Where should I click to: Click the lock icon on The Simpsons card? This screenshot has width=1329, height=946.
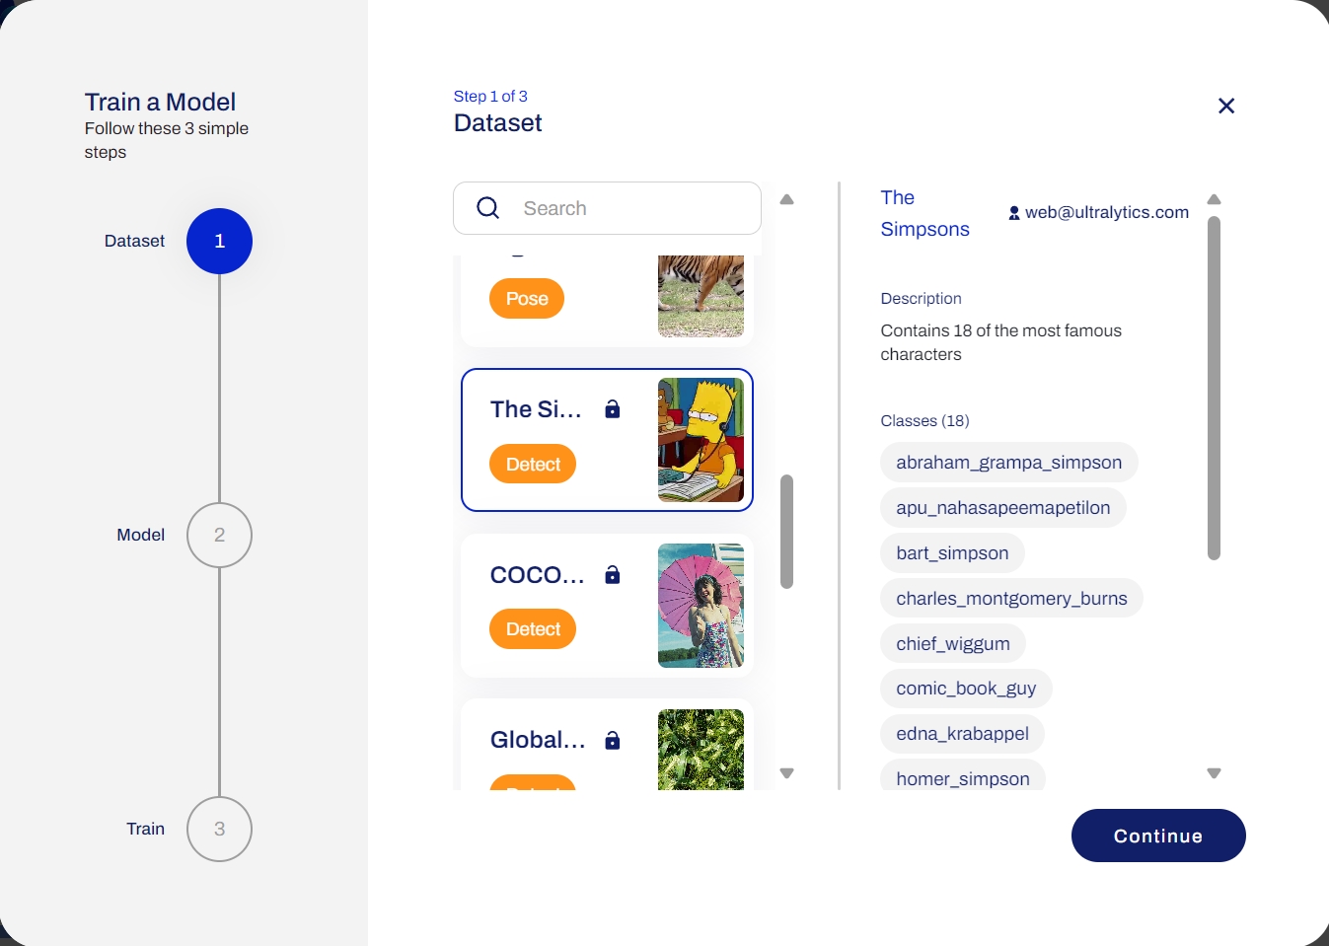613,409
